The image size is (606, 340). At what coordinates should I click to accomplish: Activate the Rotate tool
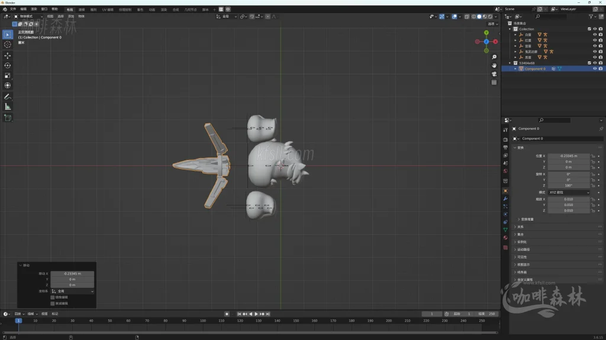coord(8,66)
